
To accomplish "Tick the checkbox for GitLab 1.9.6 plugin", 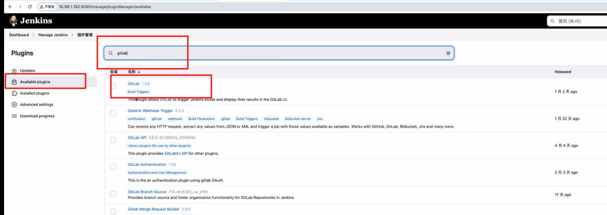I will pyautogui.click(x=113, y=86).
